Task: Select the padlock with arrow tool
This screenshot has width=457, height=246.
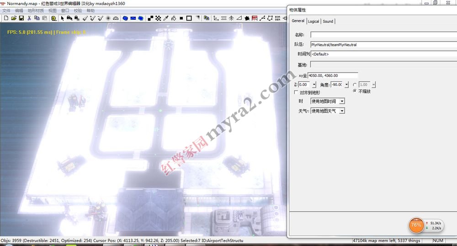Action: [69, 18]
